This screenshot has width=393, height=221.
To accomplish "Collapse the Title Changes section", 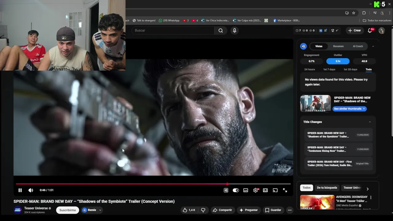I will tap(370, 122).
